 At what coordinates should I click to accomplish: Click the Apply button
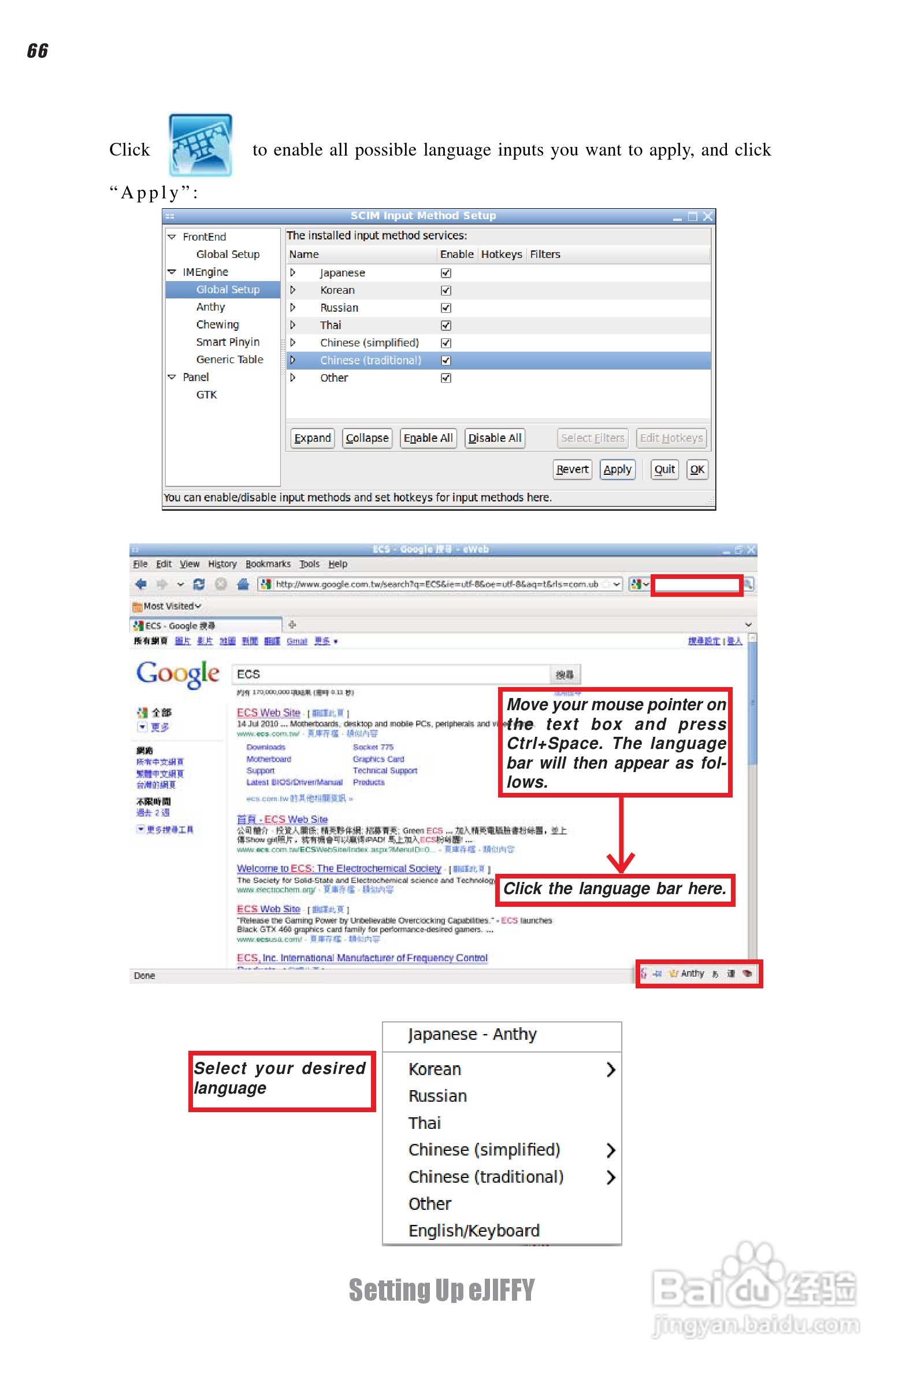617,470
